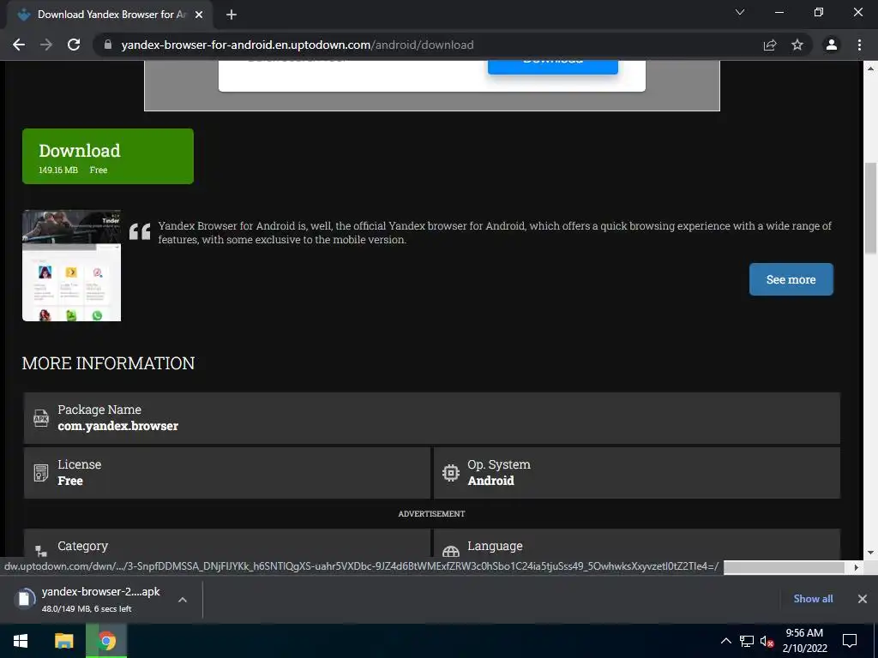Expand the apk download options chevron
This screenshot has height=658, width=878.
click(x=183, y=599)
